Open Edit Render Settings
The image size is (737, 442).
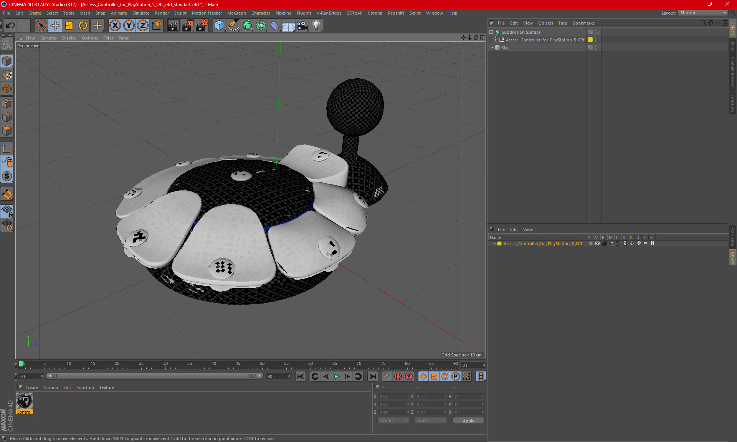pos(202,26)
